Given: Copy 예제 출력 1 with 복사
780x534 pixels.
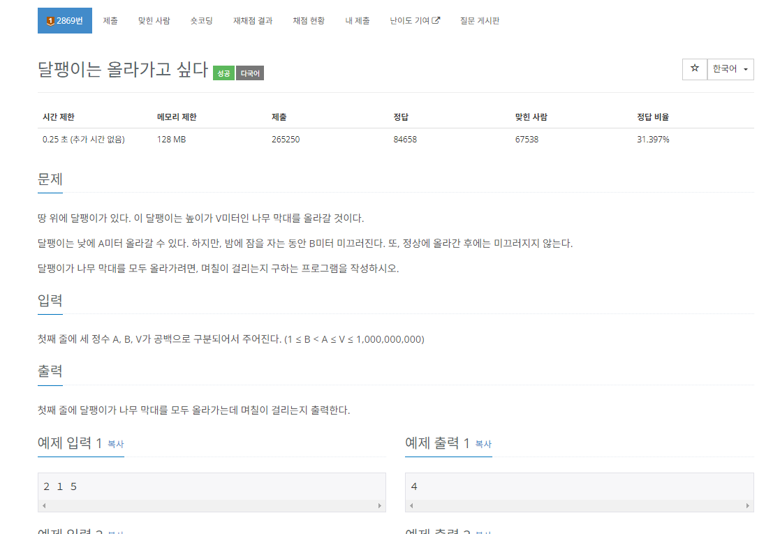Looking at the screenshot, I should (x=483, y=444).
